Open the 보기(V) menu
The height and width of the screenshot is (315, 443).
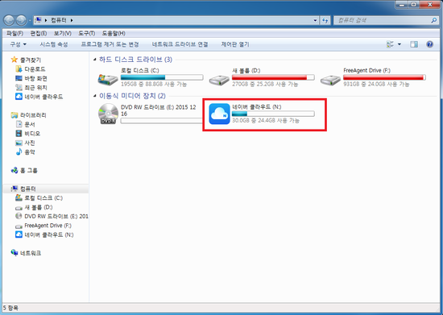[x=63, y=33]
